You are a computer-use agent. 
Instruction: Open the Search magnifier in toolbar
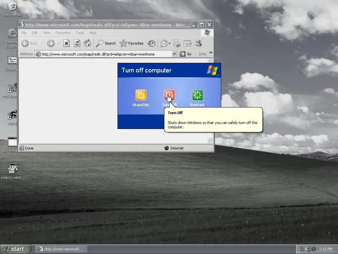106,43
